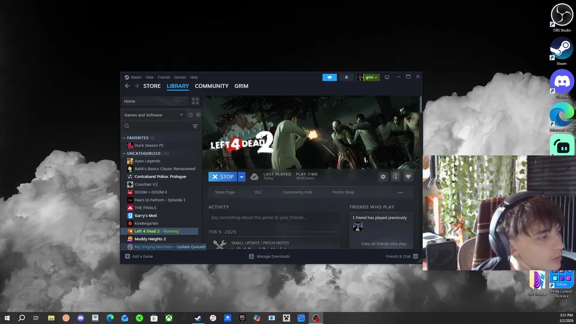Toggle the ready-to-play filter icon
Image resolution: width=576 pixels, height=324 pixels.
198,115
